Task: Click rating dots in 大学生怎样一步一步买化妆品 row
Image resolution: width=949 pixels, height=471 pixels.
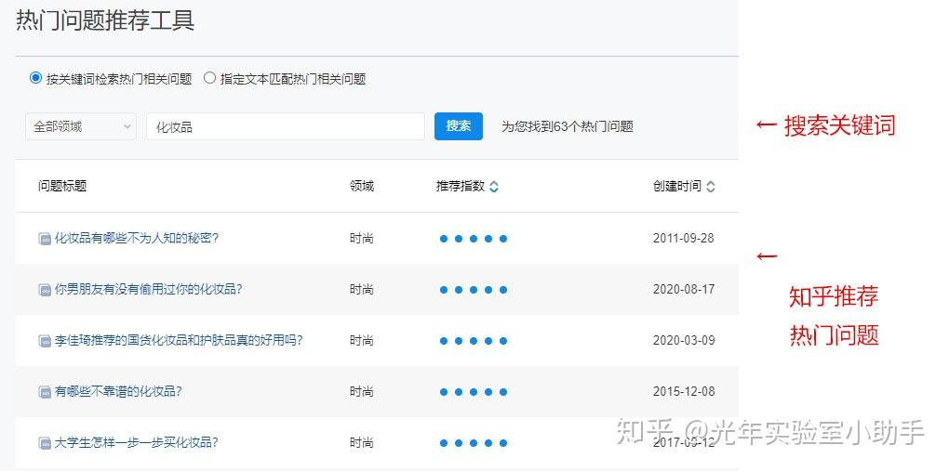Action: tap(474, 443)
